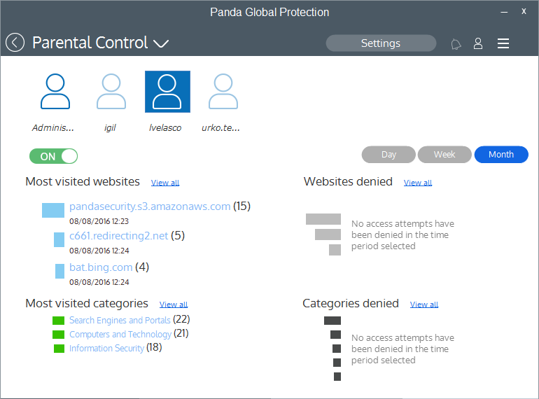Click the Most visited categories heading
Viewport: 539px width, 399px height.
[x=87, y=304]
